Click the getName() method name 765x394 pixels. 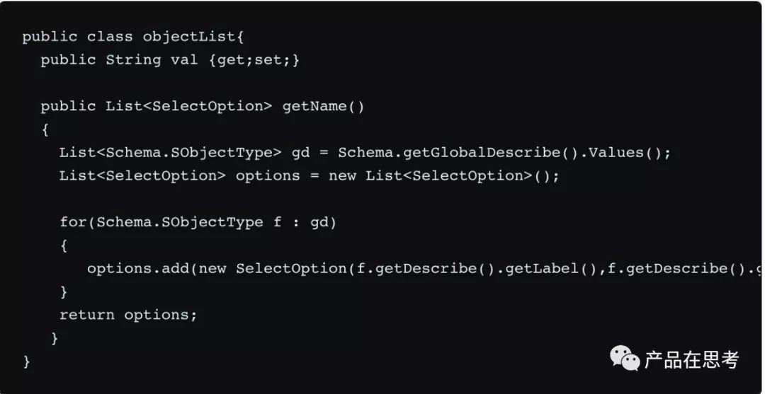[323, 106]
